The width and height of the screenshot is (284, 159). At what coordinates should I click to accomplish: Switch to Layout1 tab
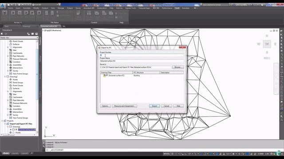(x=15, y=153)
